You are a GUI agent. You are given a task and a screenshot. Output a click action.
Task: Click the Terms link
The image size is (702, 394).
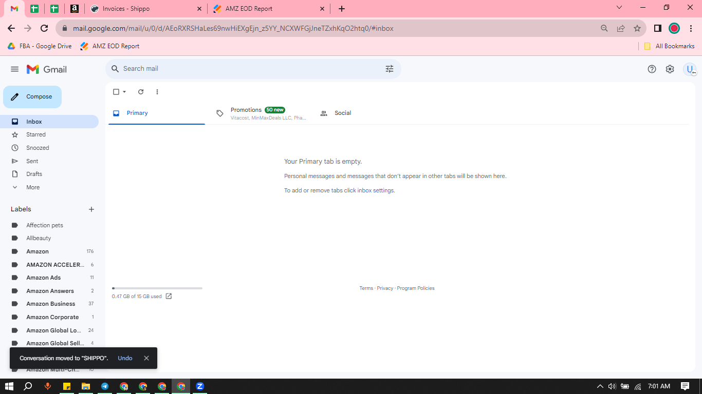366,288
